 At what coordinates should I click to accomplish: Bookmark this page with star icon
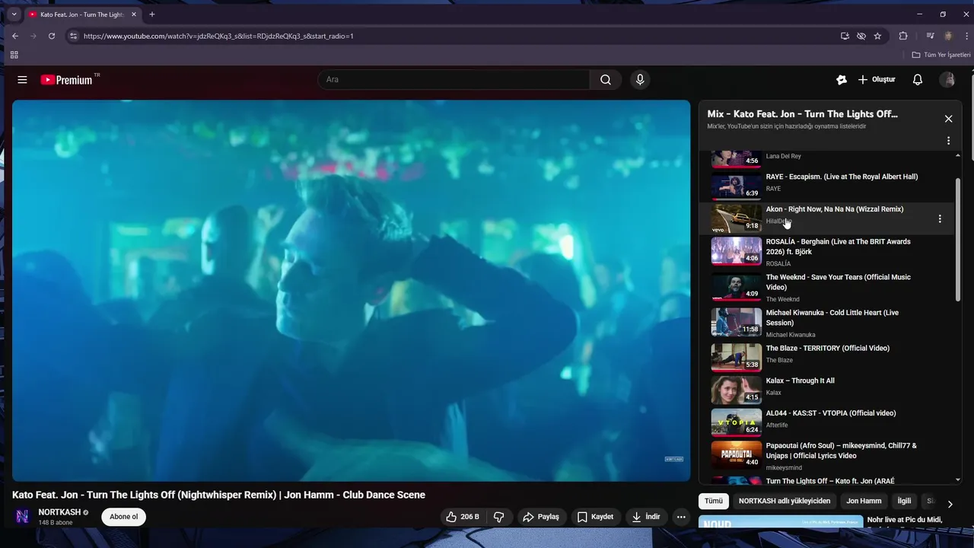click(x=877, y=36)
